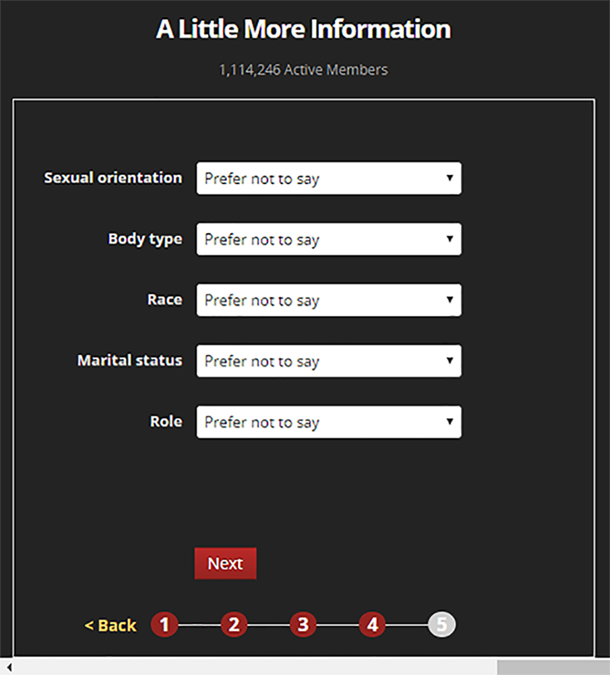The width and height of the screenshot is (610, 675).
Task: Click the Marital status dropdown arrow
Action: [x=449, y=360]
